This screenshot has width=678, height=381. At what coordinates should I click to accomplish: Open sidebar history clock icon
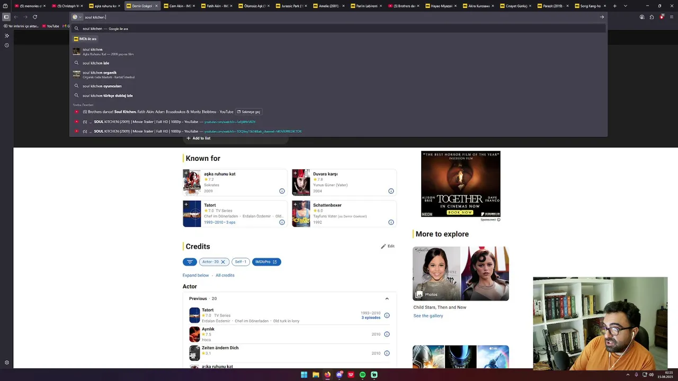pyautogui.click(x=7, y=45)
